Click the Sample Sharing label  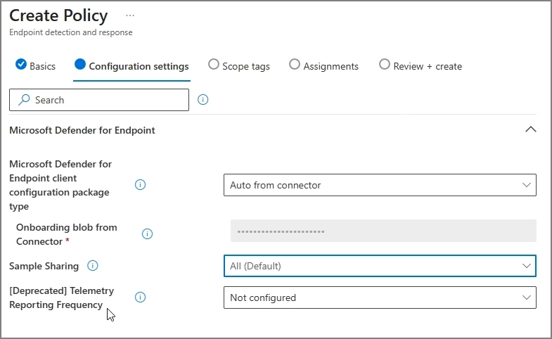tap(44, 266)
